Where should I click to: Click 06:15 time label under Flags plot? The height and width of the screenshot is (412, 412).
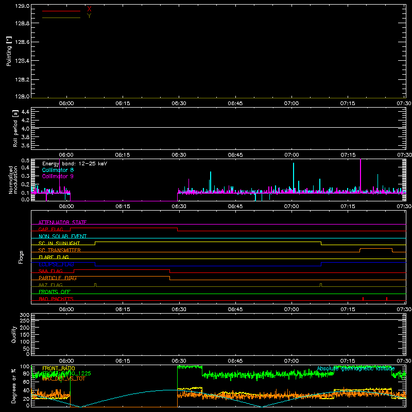click(x=123, y=310)
